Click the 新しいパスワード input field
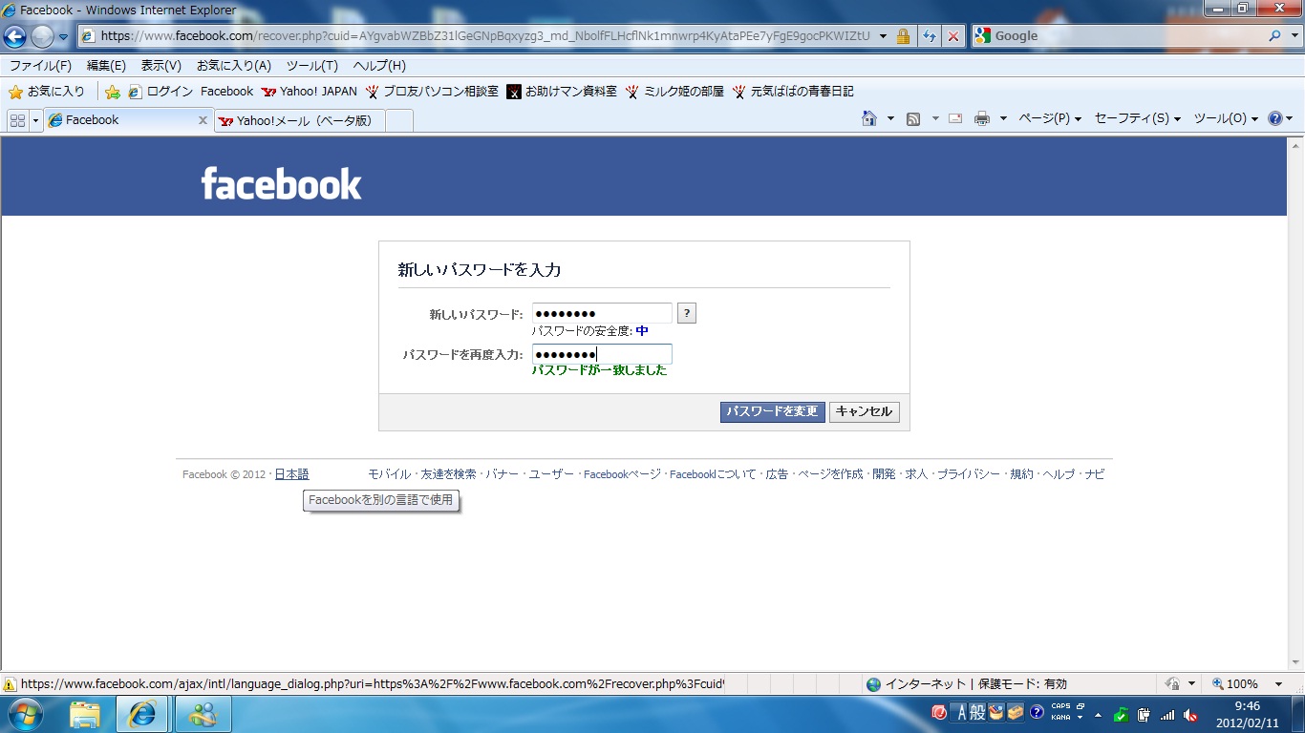Screen dimensions: 1305x733 602,313
